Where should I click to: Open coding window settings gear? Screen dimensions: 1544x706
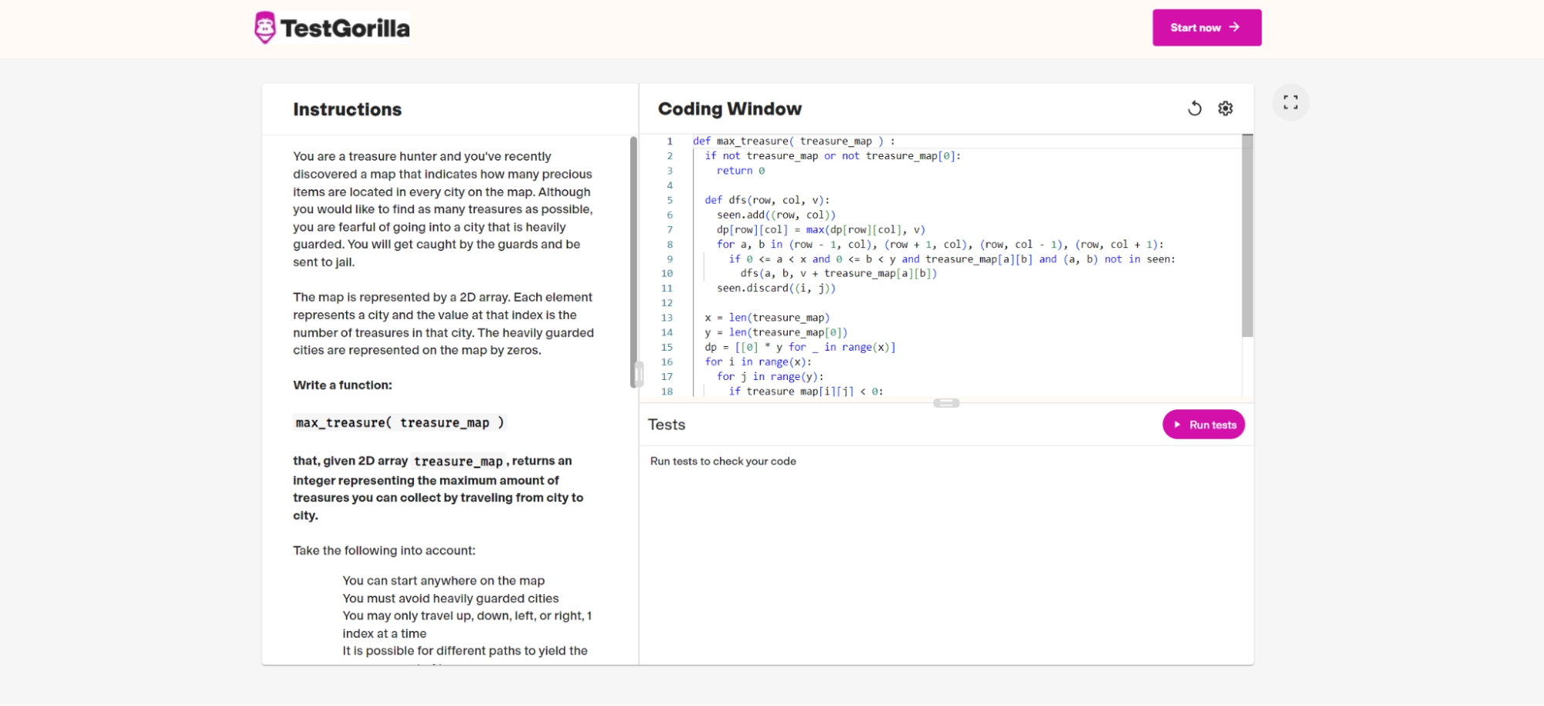tap(1225, 109)
